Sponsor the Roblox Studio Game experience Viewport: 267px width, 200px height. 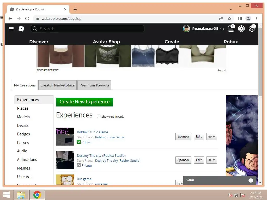183,136
